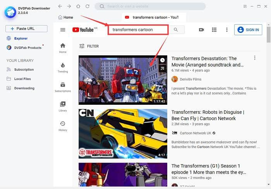Click the browser back arrow
Viewport: 271px width, 189px height.
click(x=60, y=7)
